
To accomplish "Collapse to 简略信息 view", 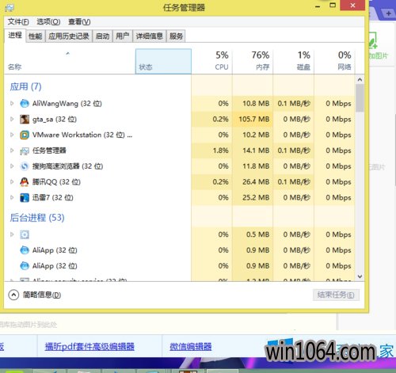I will pyautogui.click(x=35, y=295).
